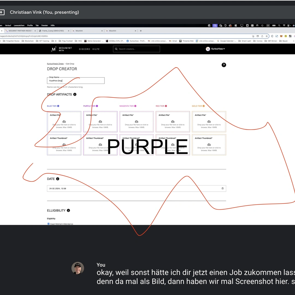Click the Search creators field

coord(136,49)
